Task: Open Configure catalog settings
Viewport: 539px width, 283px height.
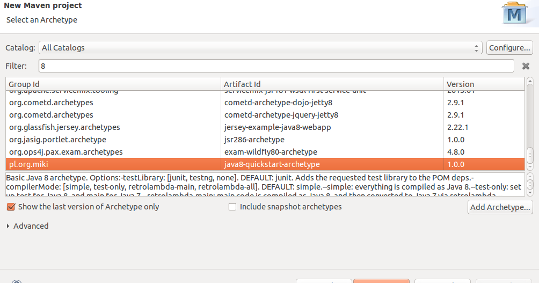Action: 509,48
